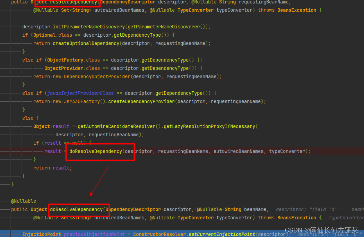Click the standalone @Nullable annotation line
Image resolution: width=364 pixels, height=237 pixels.
point(24,201)
